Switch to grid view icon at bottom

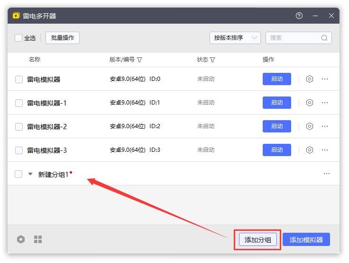click(x=38, y=239)
